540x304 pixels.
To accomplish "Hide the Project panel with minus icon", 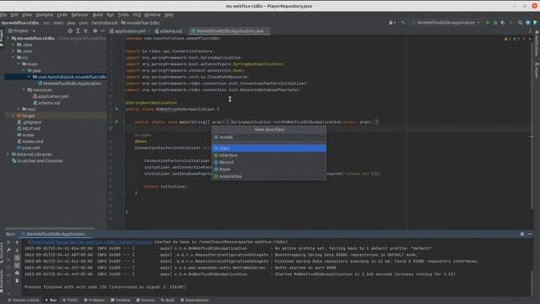I will [x=103, y=30].
